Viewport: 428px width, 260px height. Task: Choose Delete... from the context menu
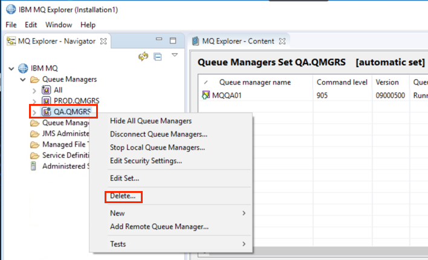click(123, 196)
